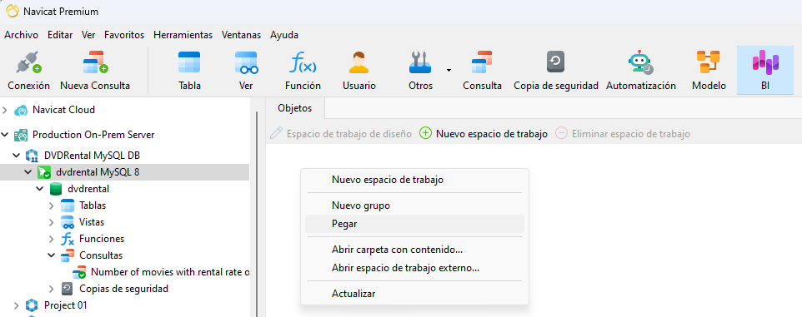Click the Funciones fx node icon
Image resolution: width=802 pixels, height=317 pixels.
(x=68, y=239)
